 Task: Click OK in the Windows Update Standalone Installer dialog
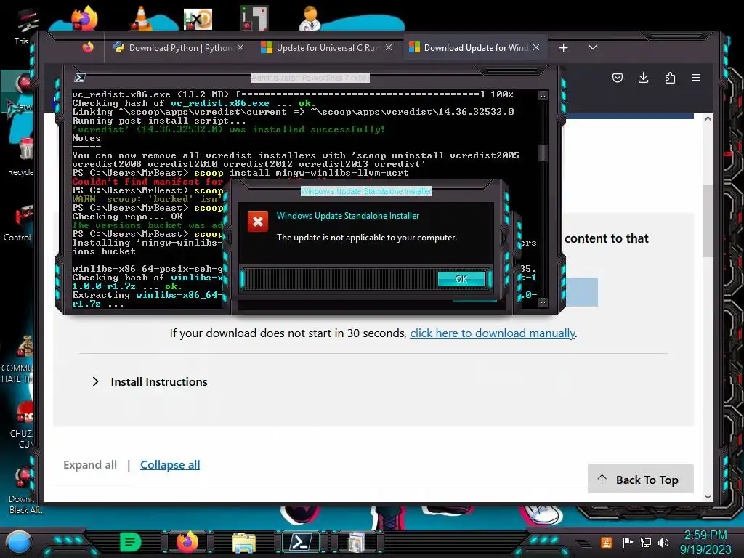point(461,279)
